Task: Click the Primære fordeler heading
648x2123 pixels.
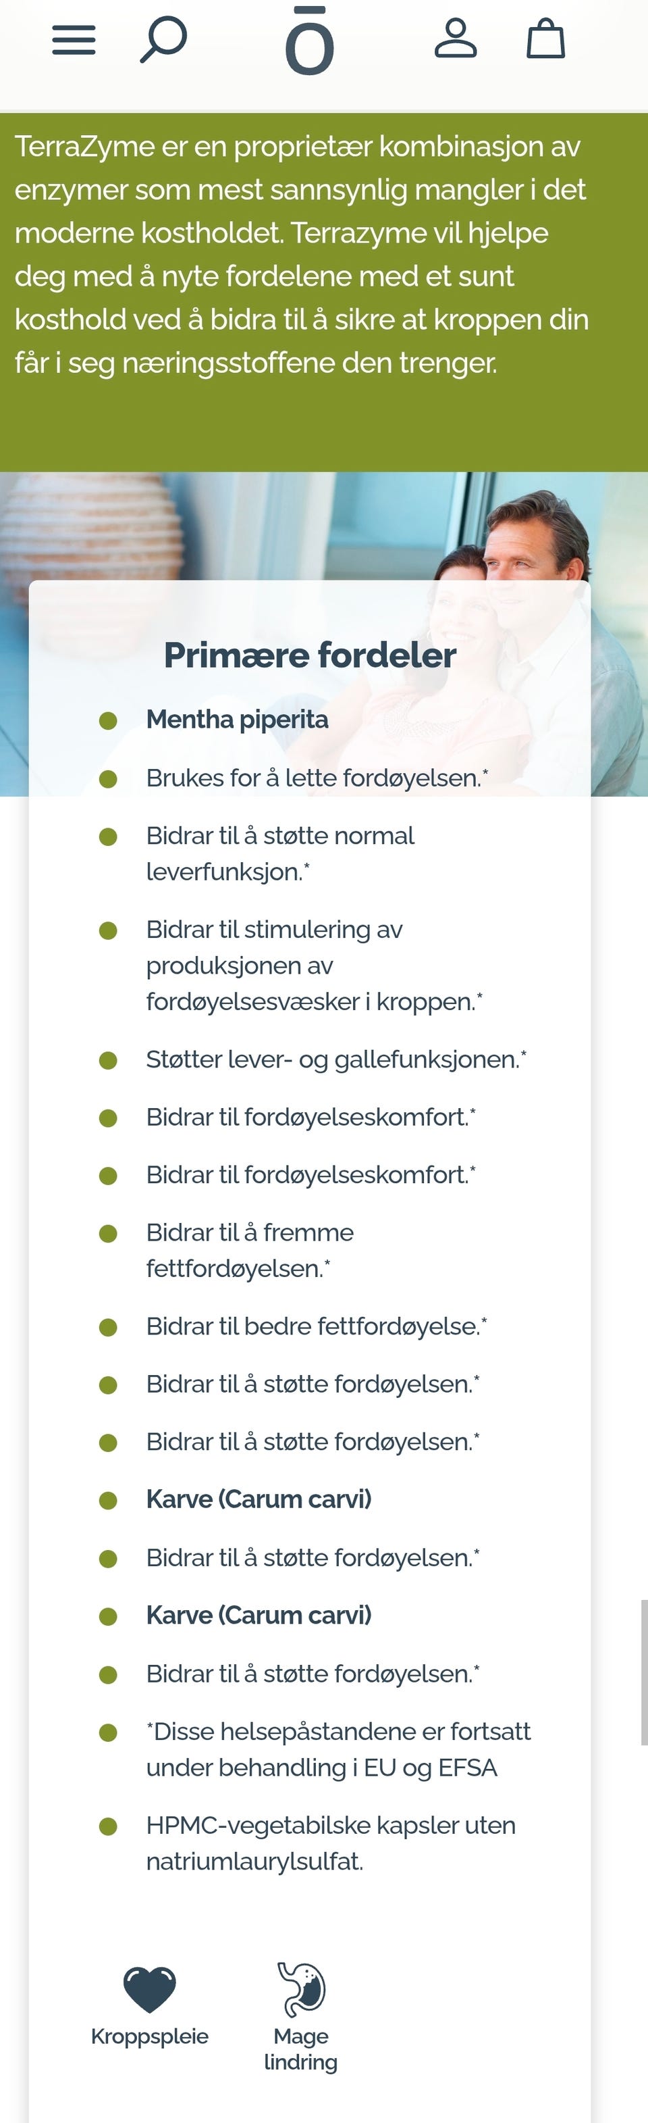Action: pos(310,655)
